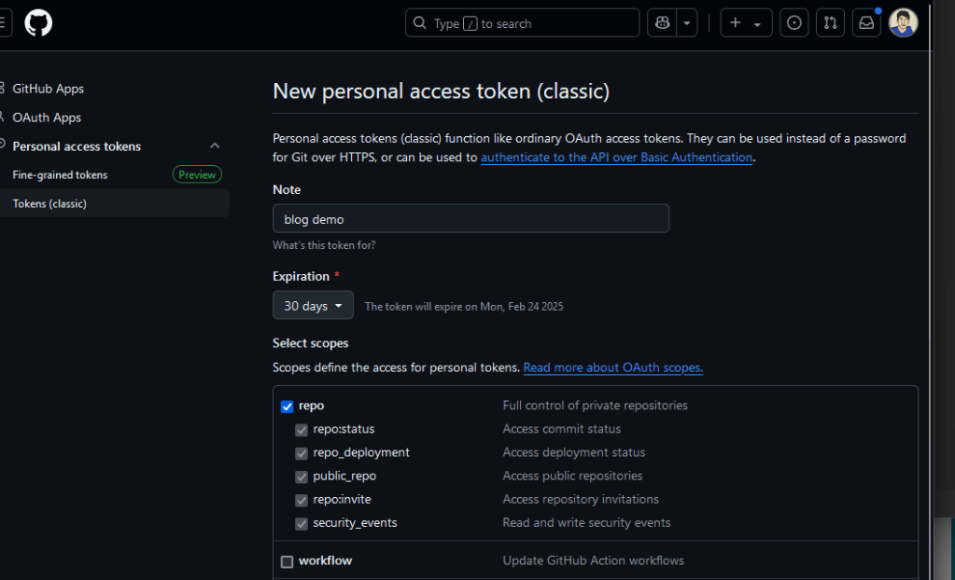This screenshot has width=955, height=580.
Task: Select Personal access tokens section
Action: [x=77, y=146]
